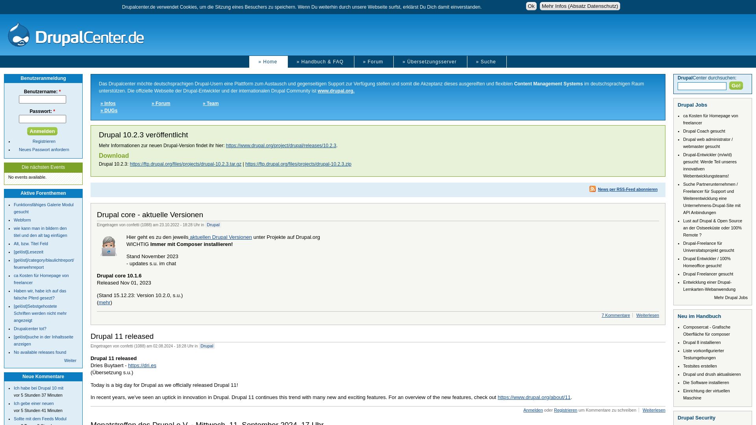
Task: Expand Mehr Drupal Jobs listing
Action: (x=730, y=297)
